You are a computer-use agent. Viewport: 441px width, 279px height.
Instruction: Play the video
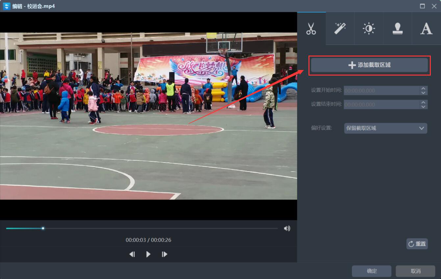(148, 254)
